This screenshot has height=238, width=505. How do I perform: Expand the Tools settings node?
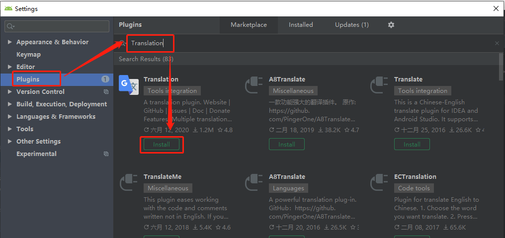9,129
